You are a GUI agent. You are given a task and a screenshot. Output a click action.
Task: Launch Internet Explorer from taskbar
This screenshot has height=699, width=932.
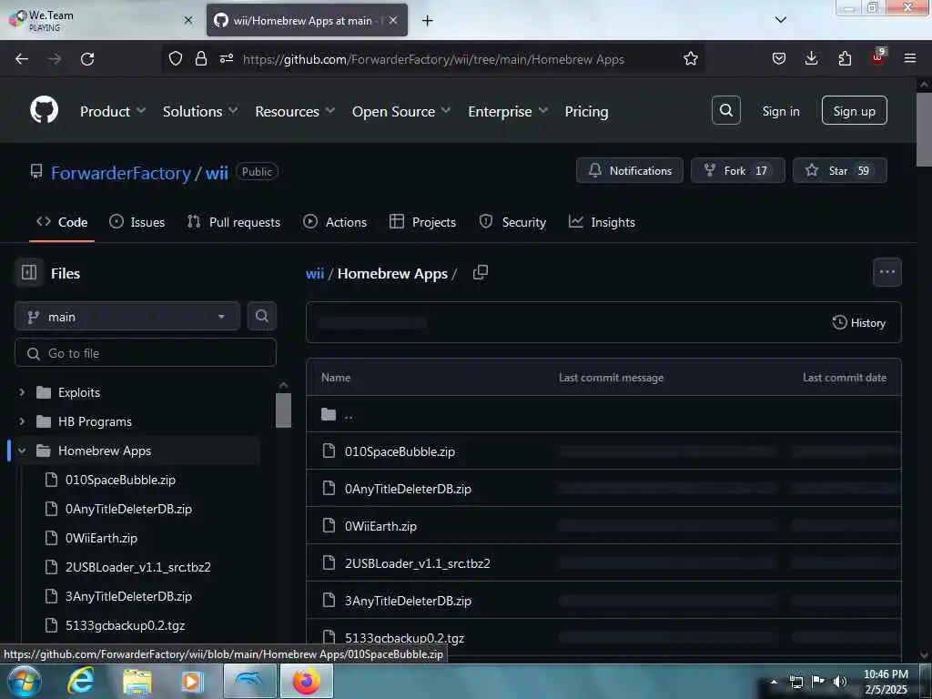[80, 681]
